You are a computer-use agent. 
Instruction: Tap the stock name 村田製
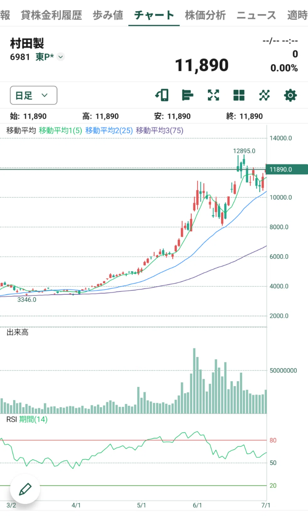click(x=27, y=43)
